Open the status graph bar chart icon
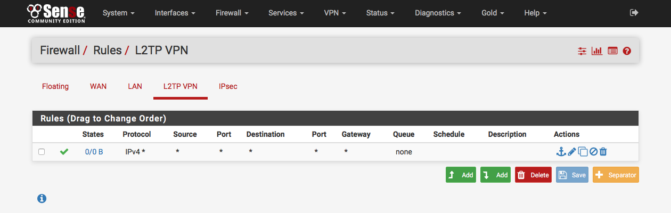The image size is (671, 213). click(597, 51)
